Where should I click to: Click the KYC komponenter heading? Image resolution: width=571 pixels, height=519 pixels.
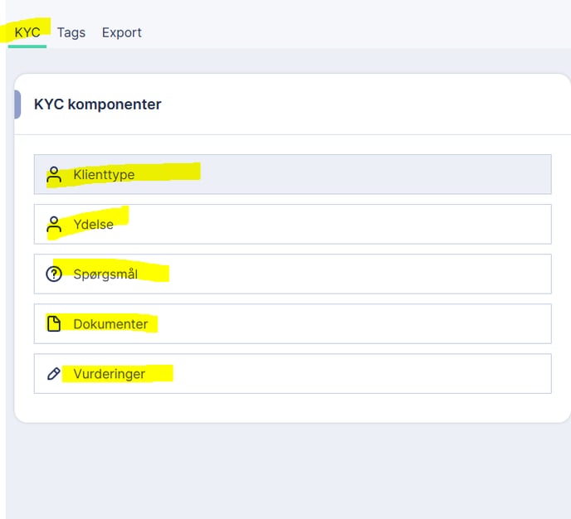(97, 104)
